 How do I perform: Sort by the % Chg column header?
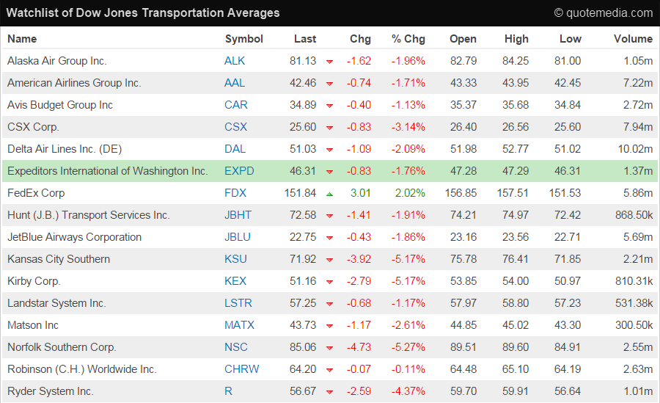tap(408, 39)
